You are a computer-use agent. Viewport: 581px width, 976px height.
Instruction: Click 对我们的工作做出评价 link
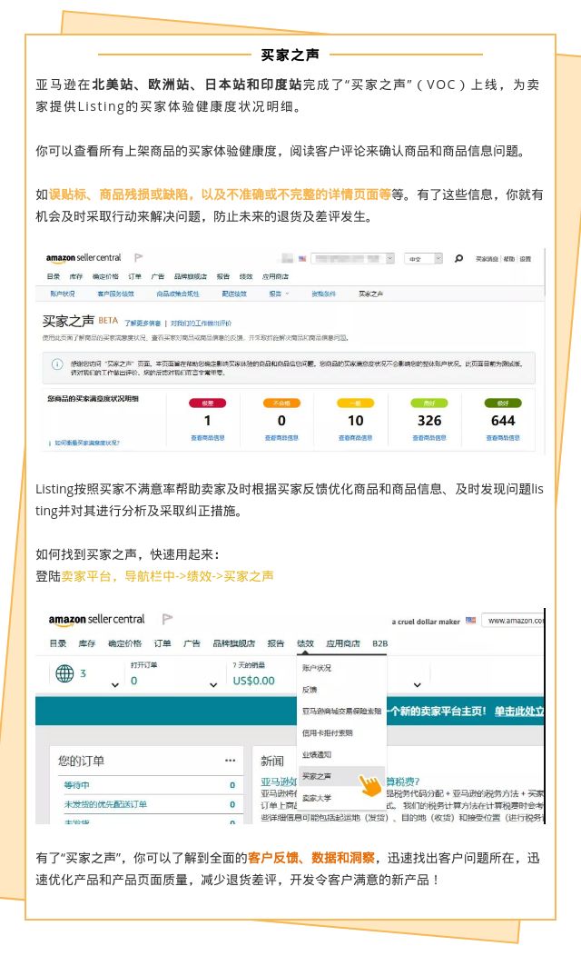(x=201, y=323)
